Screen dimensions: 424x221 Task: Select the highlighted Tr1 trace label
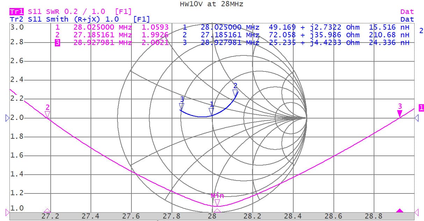click(17, 12)
